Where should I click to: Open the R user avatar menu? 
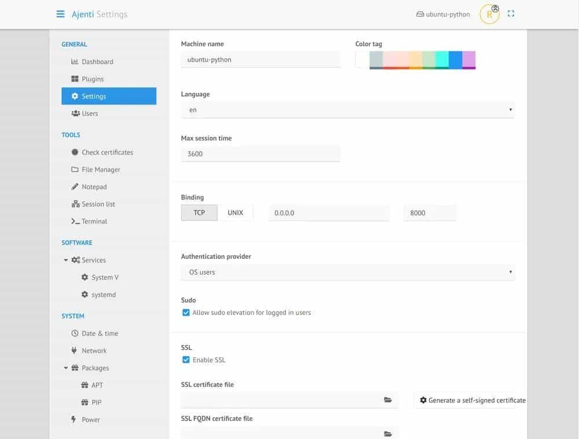(x=489, y=14)
